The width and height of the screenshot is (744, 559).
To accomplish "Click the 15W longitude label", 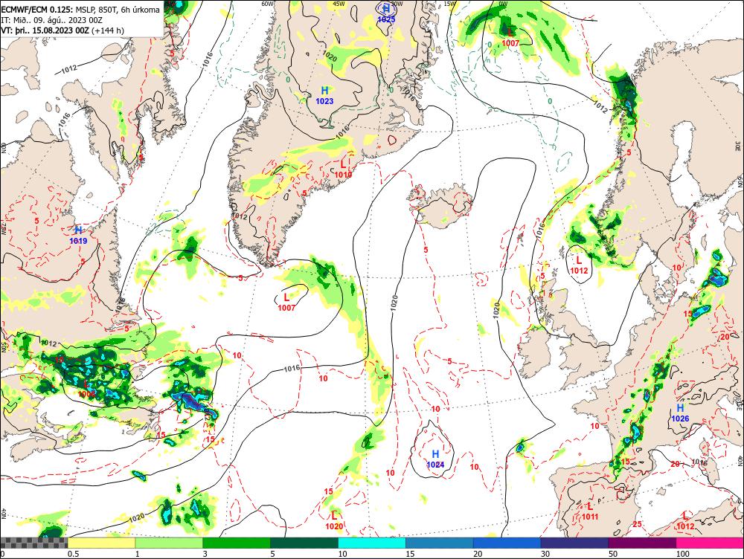I will [x=450, y=3].
